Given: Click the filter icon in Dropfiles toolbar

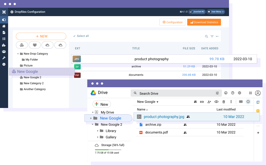Looking at the screenshot, I should pyautogui.click(x=212, y=37).
